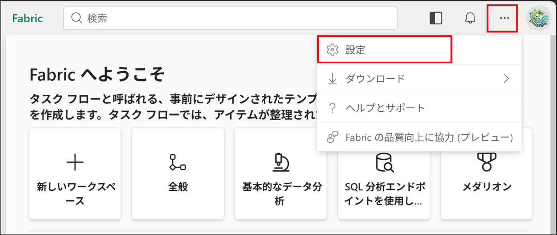Expand the ダウンロード submenu chevron
This screenshot has width=557, height=235.
506,79
